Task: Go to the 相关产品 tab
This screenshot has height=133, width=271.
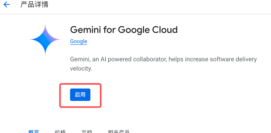Action: click(x=118, y=131)
